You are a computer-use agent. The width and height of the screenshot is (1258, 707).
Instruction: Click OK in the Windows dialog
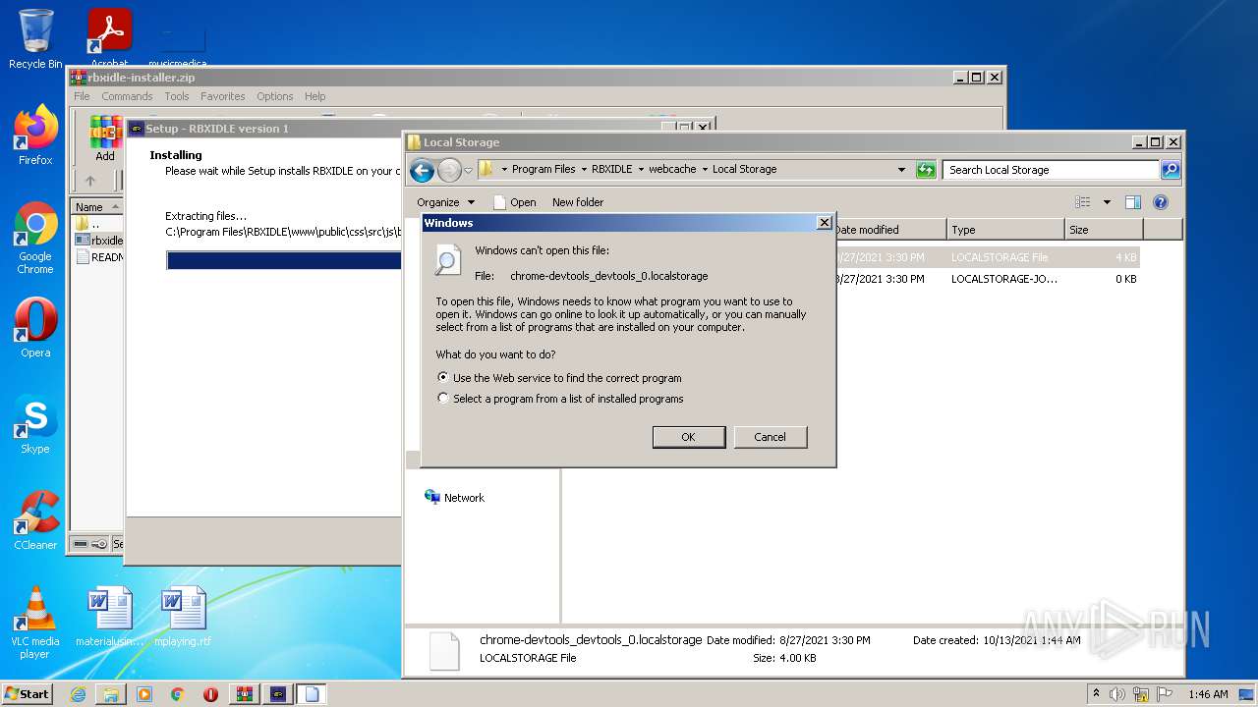pyautogui.click(x=689, y=437)
